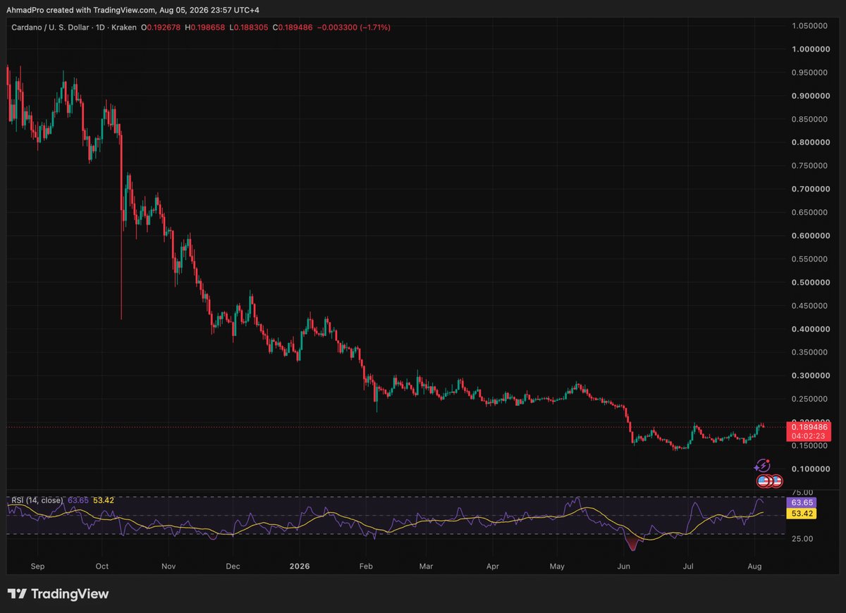The image size is (846, 613).
Task: Click the 2026 year label on the time axis
Action: pos(300,566)
